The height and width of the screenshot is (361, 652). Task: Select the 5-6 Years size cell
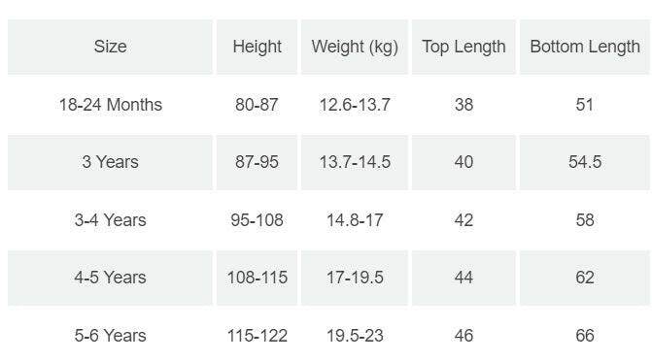tap(110, 335)
